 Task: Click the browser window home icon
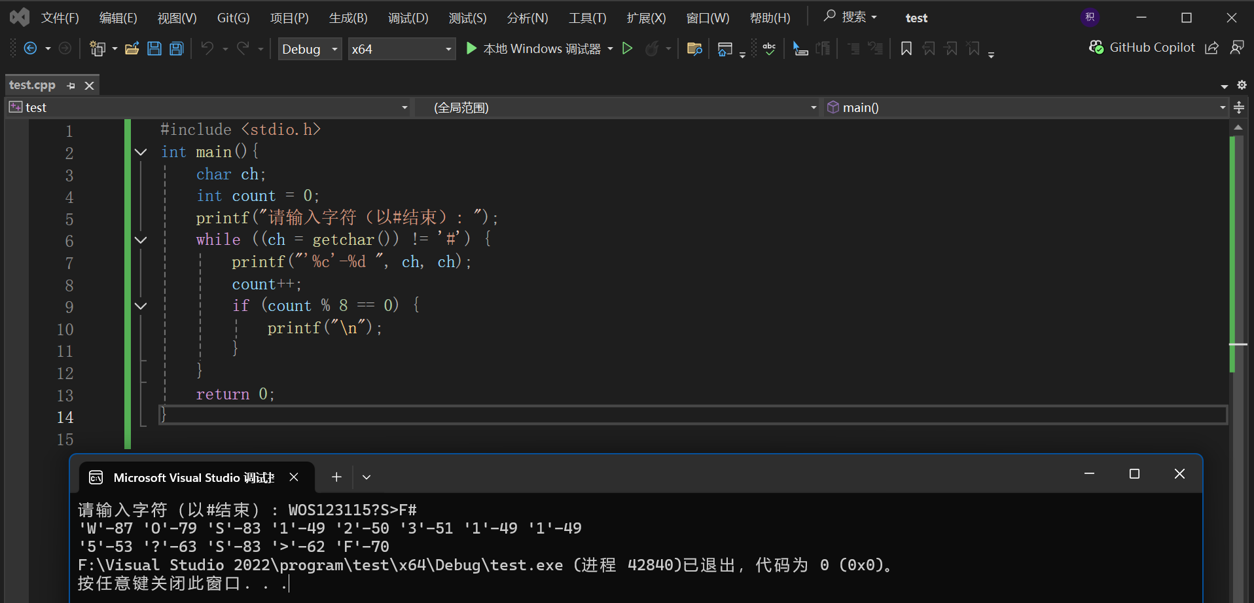point(725,49)
